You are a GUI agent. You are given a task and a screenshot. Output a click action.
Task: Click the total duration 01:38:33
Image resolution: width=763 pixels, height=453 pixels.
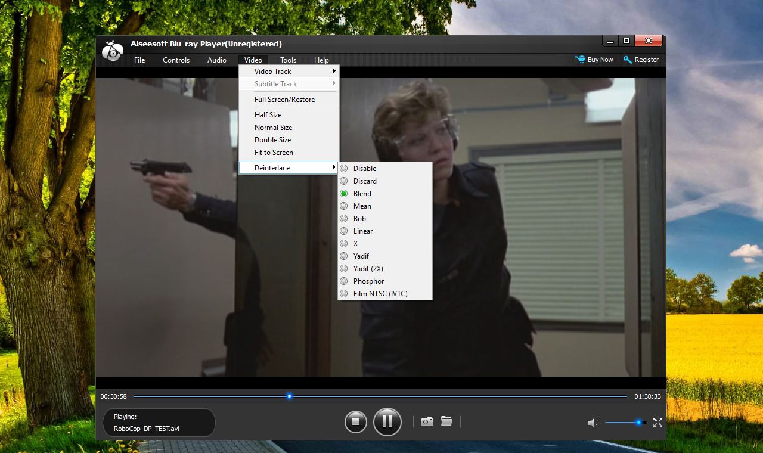click(647, 396)
